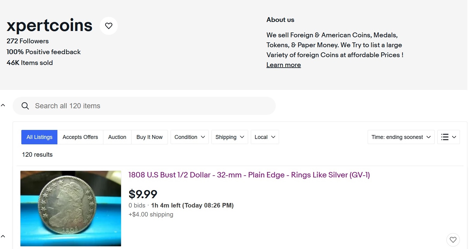471x249 pixels.
Task: Click the search magnifier icon
Action: tap(25, 106)
